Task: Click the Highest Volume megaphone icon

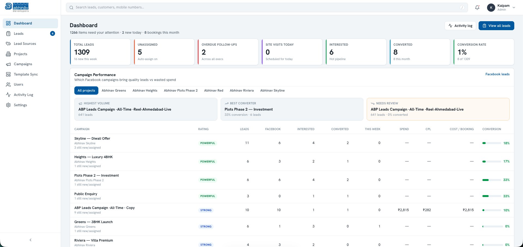Action: coord(80,104)
